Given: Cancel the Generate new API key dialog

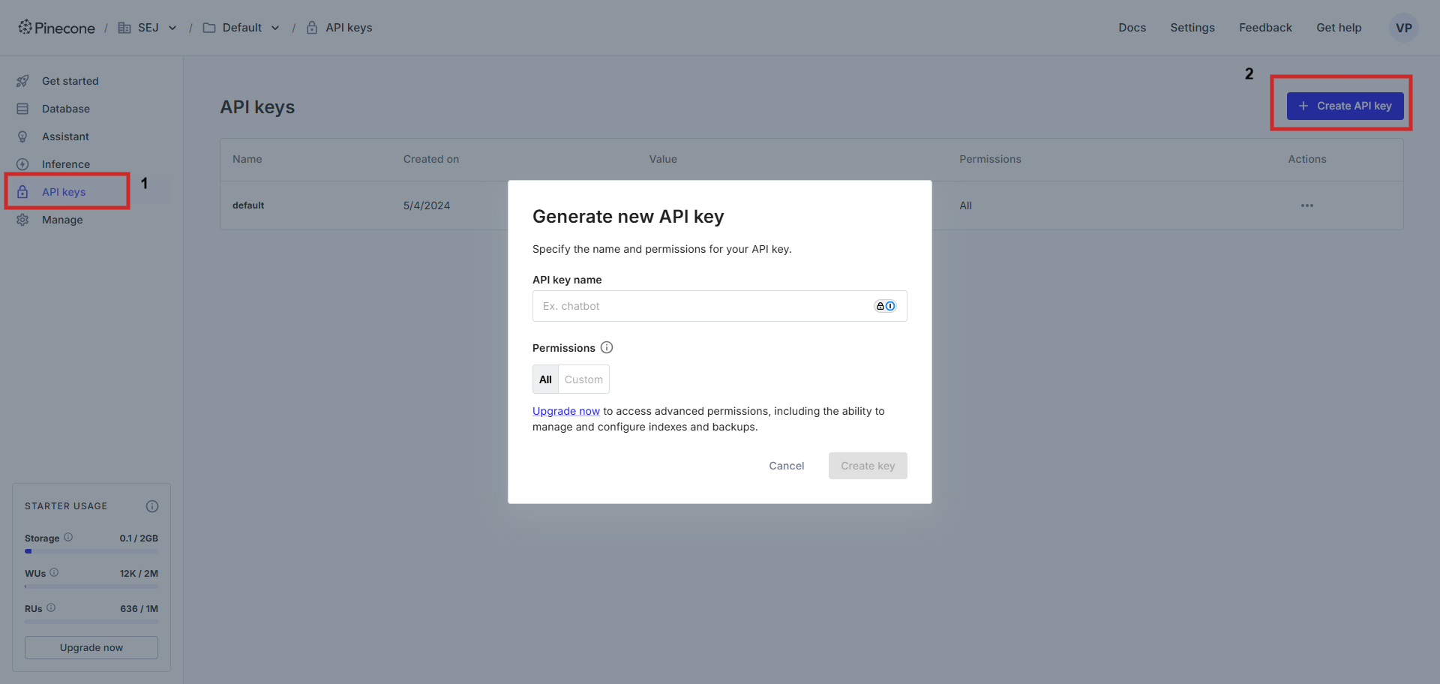Looking at the screenshot, I should pyautogui.click(x=786, y=465).
